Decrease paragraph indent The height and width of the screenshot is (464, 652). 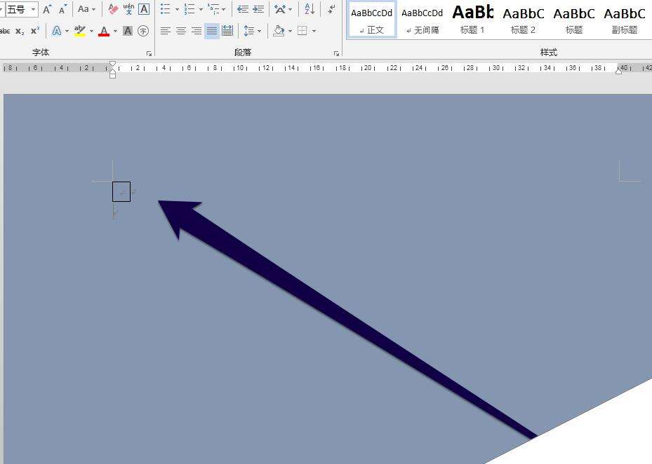click(x=243, y=9)
